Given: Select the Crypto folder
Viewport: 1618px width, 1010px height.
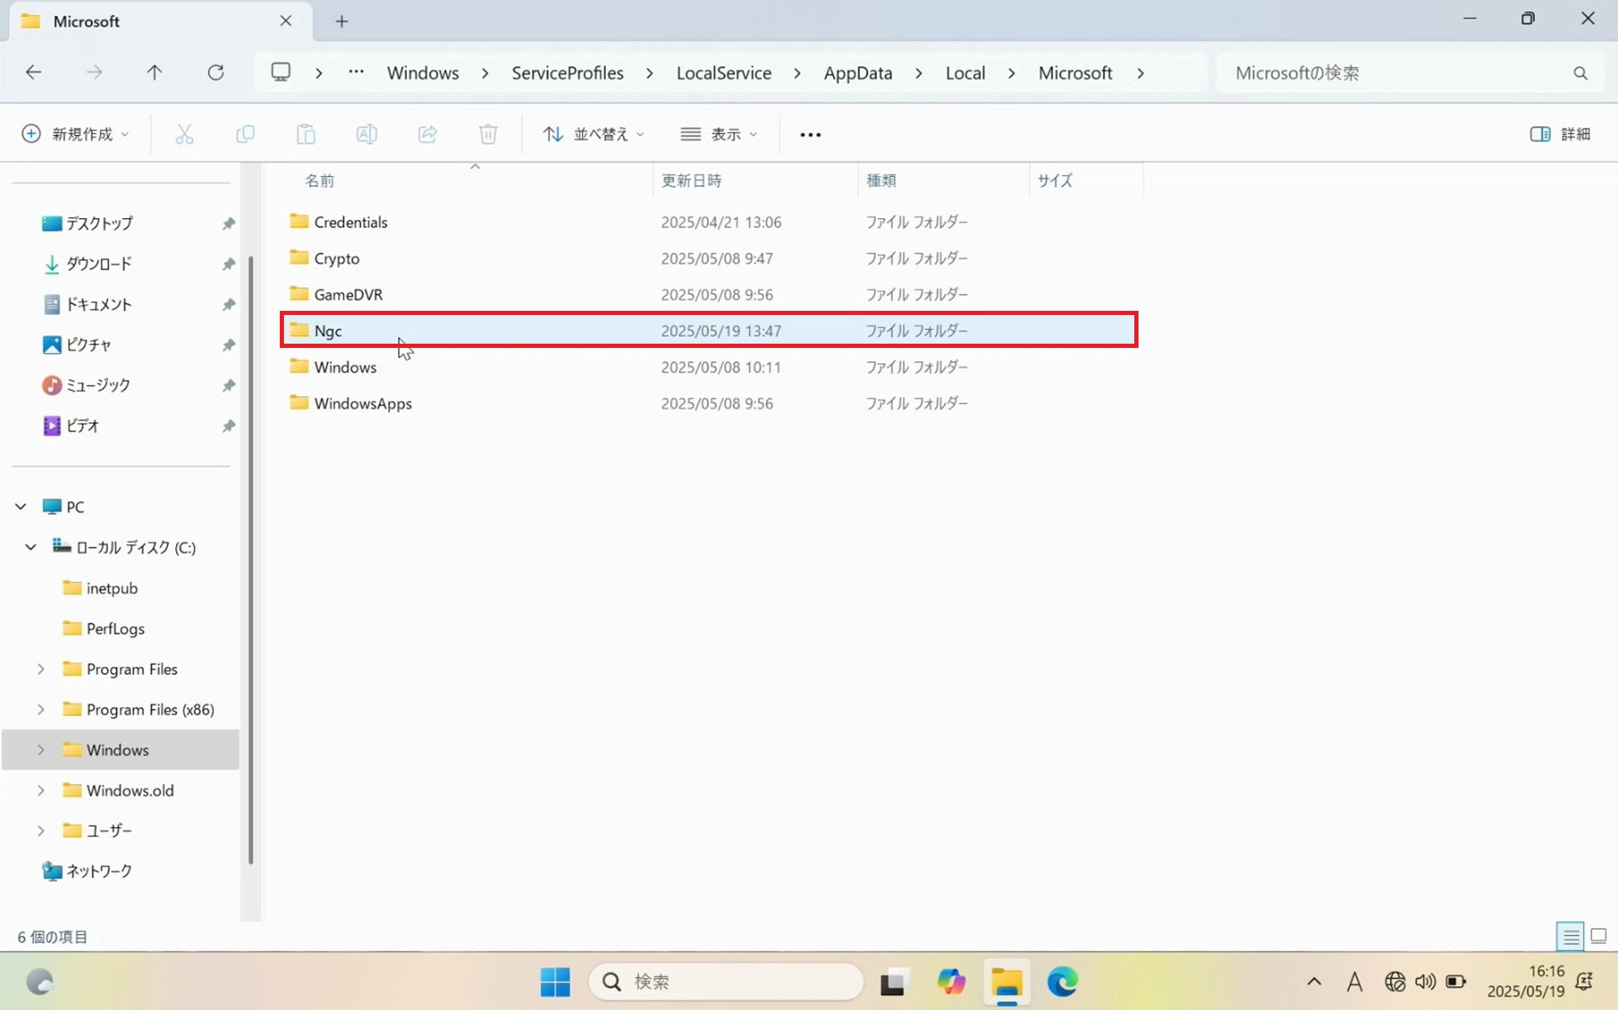Looking at the screenshot, I should pyautogui.click(x=336, y=259).
